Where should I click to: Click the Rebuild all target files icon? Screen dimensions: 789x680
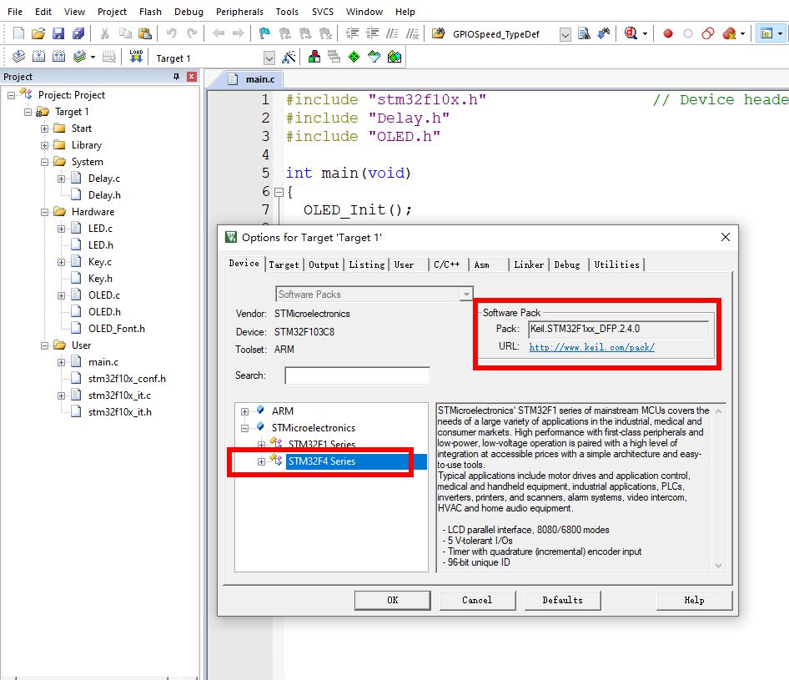pos(59,57)
